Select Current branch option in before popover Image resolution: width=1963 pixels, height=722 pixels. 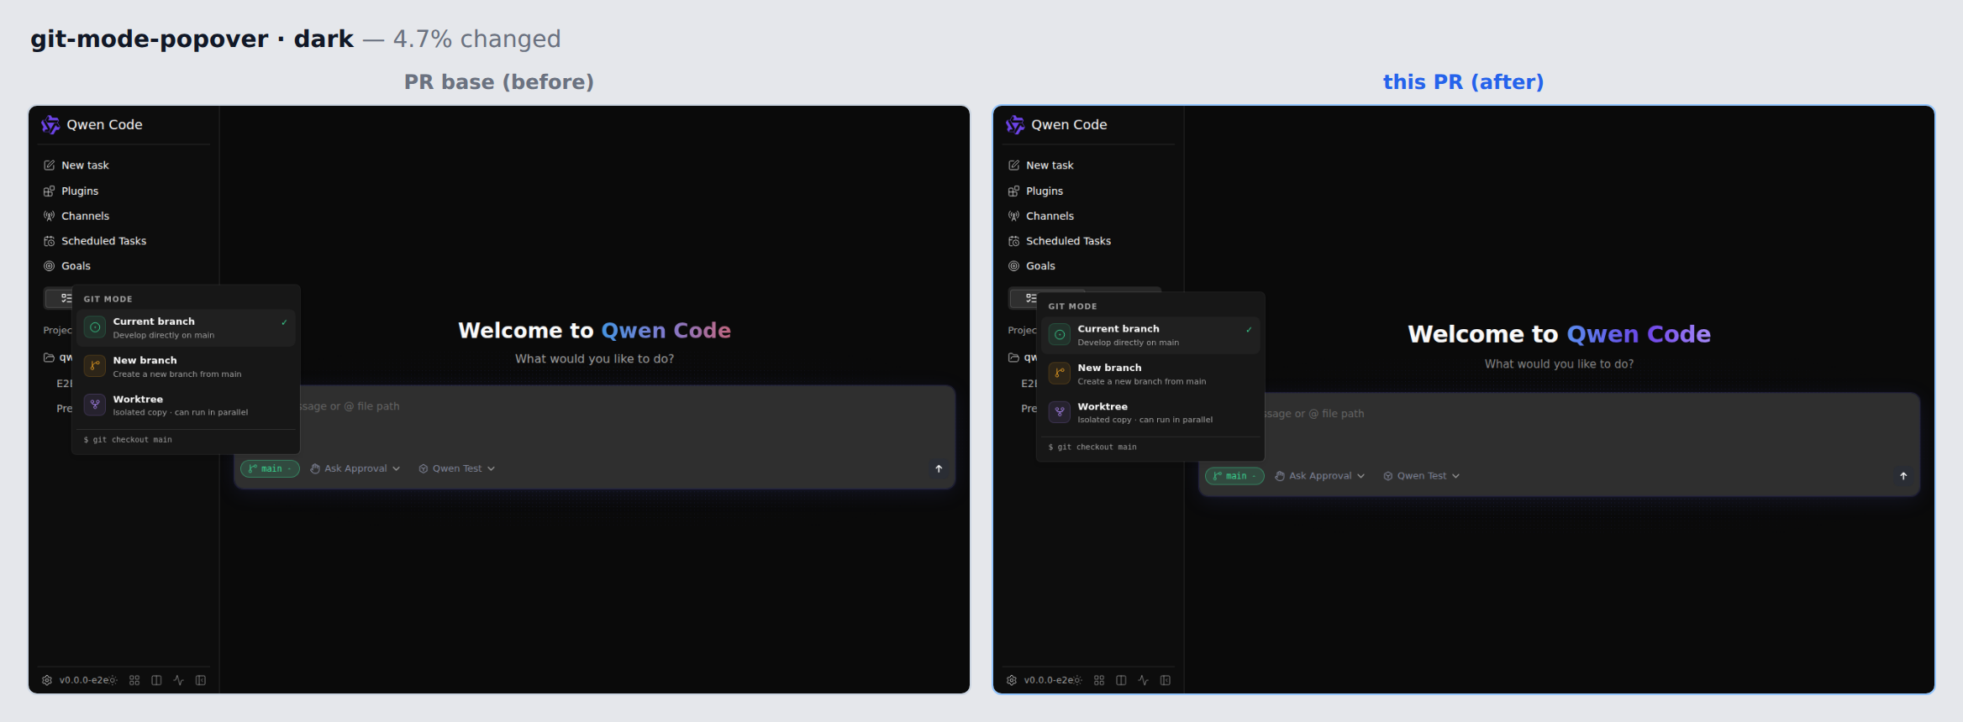tap(186, 328)
